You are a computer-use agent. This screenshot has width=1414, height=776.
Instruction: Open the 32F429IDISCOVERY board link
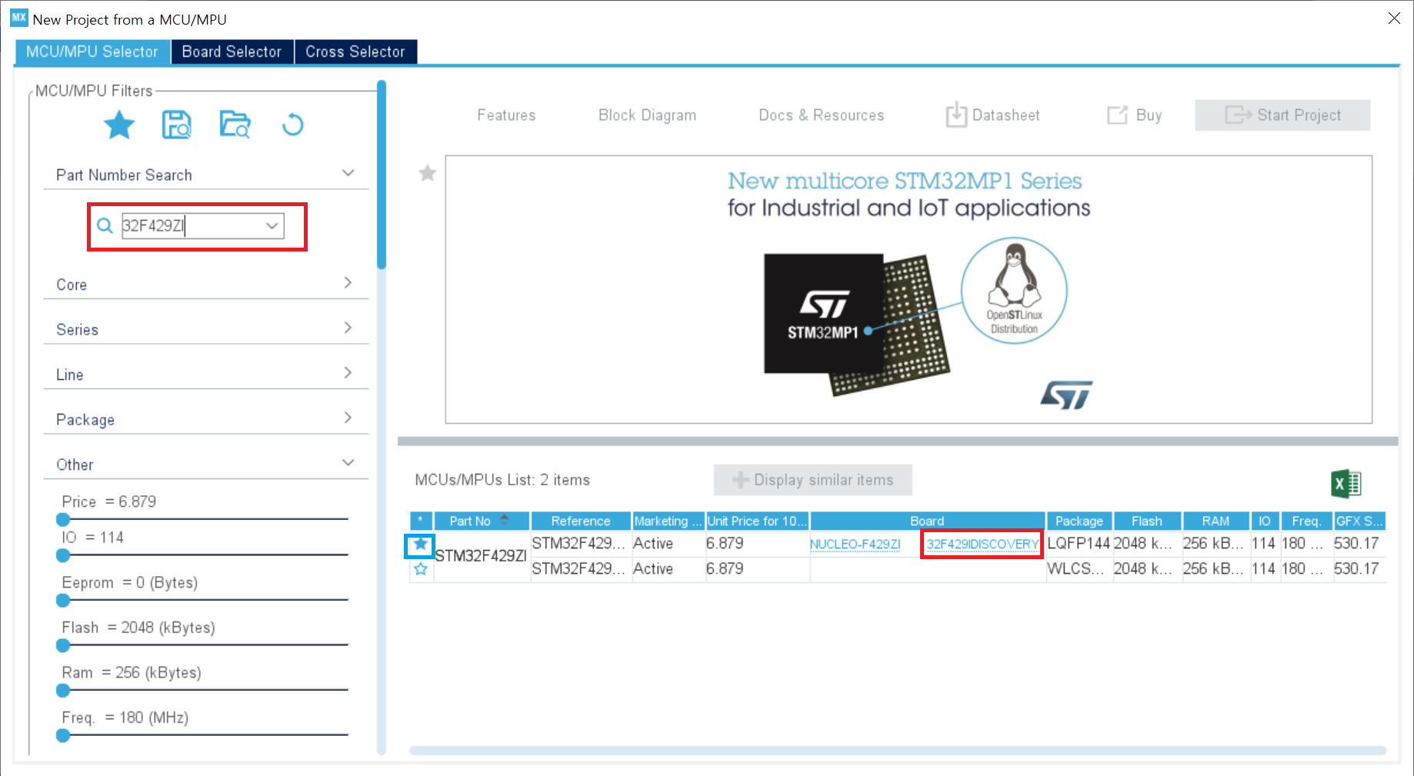point(982,545)
